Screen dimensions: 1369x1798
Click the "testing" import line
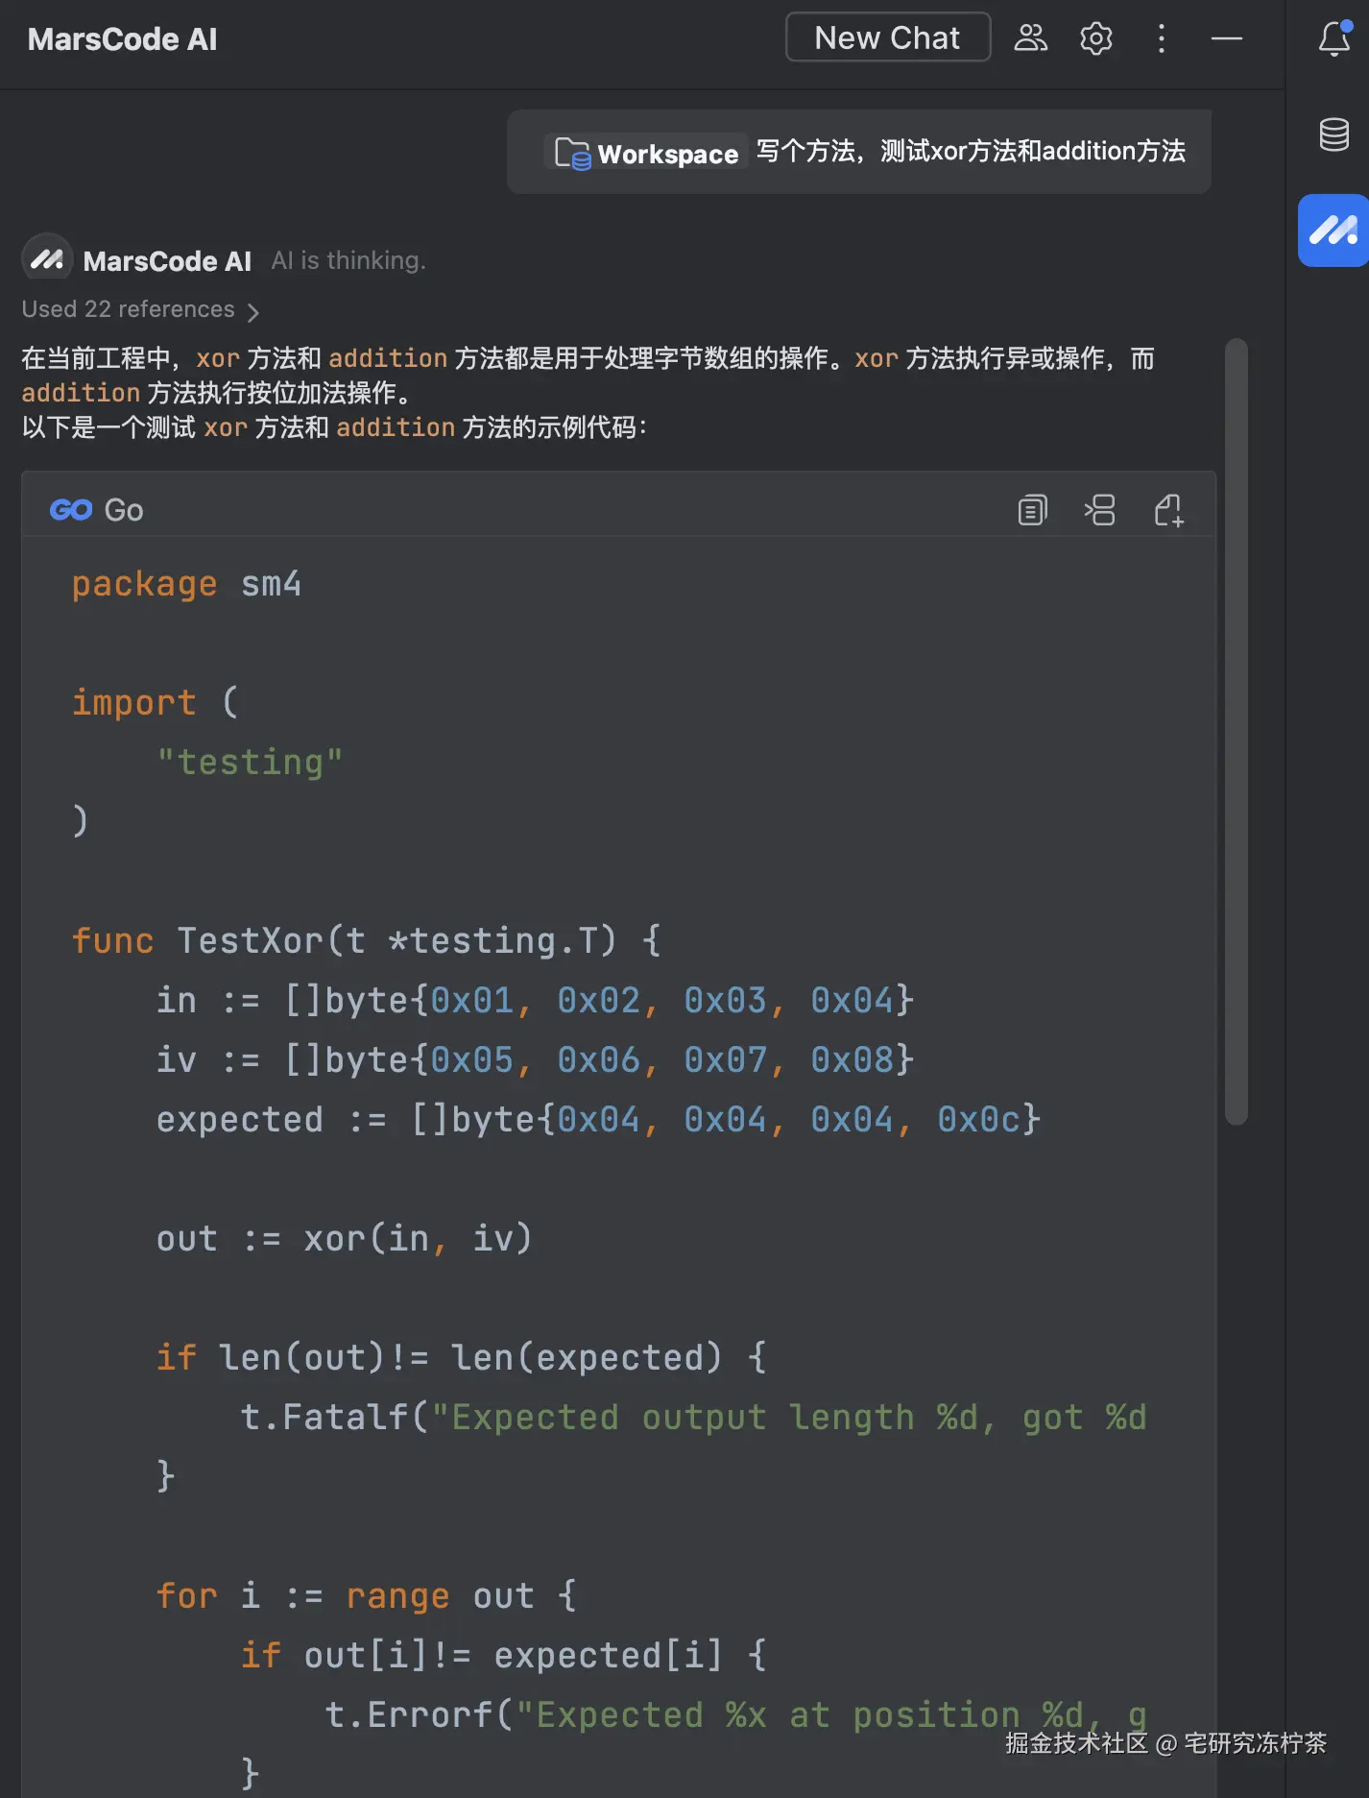[x=250, y=762]
